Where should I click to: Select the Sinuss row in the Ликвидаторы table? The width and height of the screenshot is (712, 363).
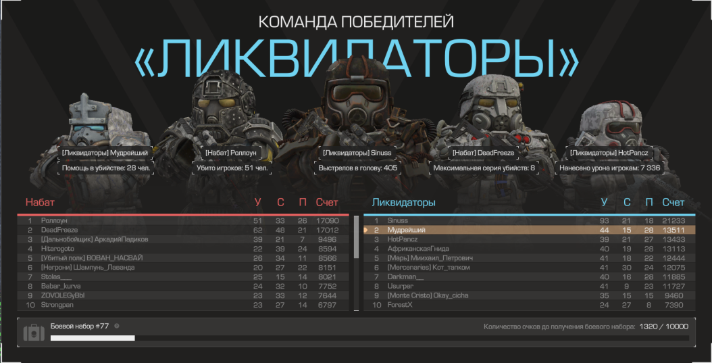pyautogui.click(x=530, y=221)
